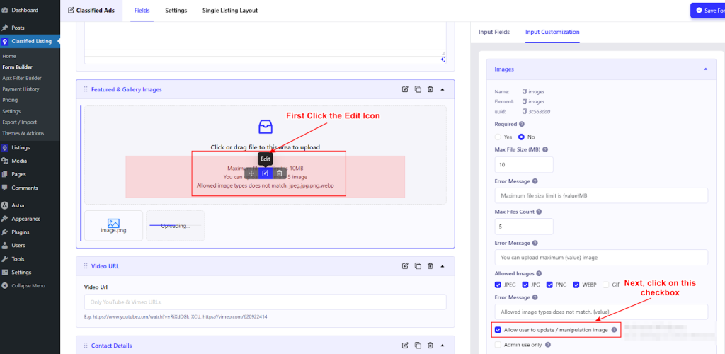Viewport: 725px width, 354px height.
Task: Collapse the Video URL section
Action: coord(443,266)
